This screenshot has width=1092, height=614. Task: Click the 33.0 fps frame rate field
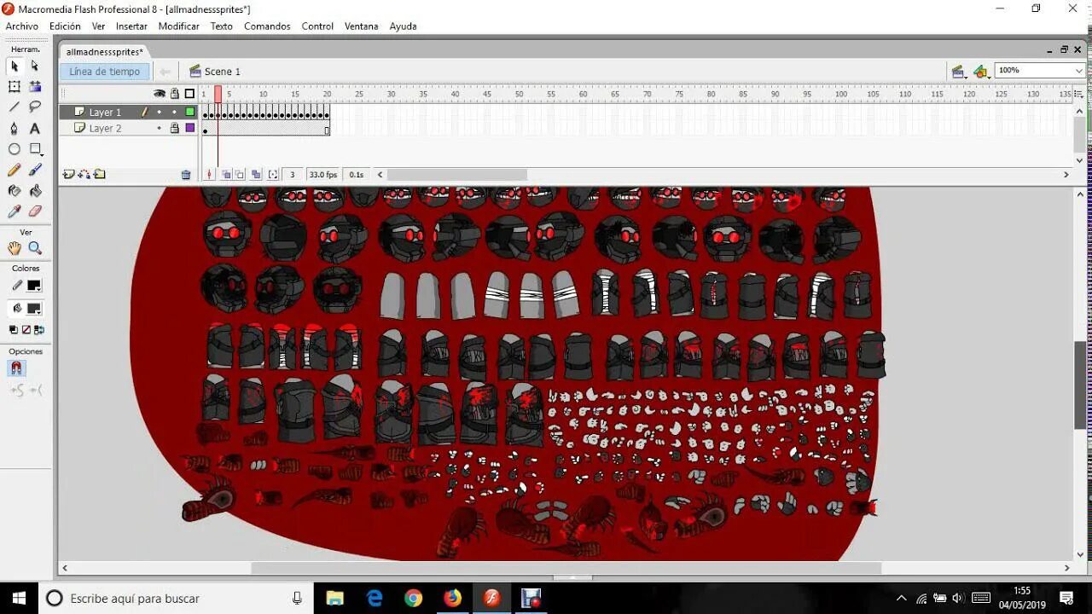(x=322, y=175)
